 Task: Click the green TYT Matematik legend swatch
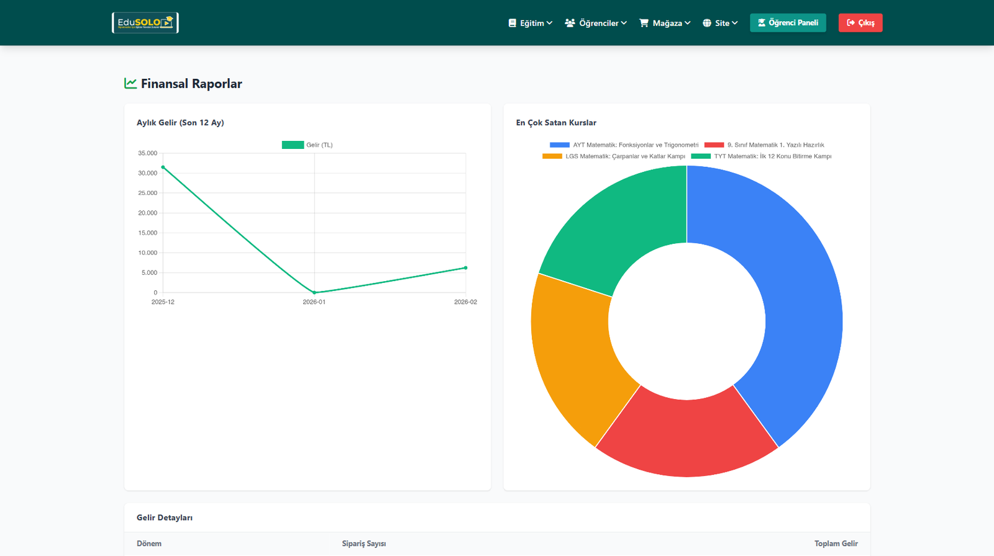point(701,156)
